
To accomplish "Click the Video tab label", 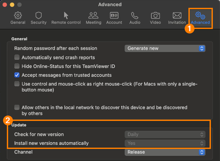I will click(x=155, y=22).
